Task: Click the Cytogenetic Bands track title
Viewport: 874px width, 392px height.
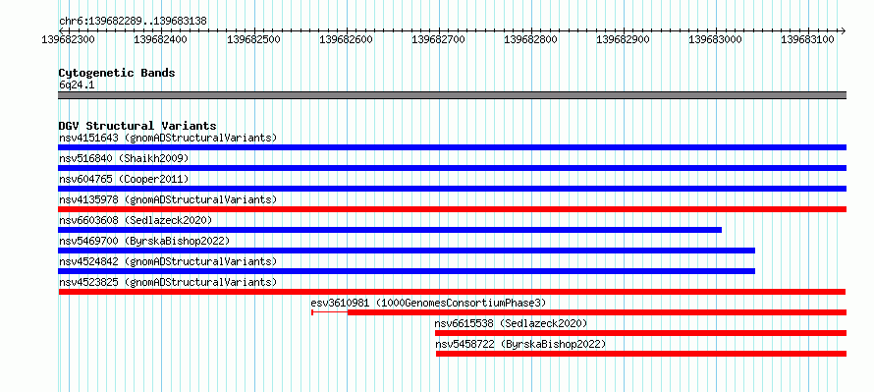Action: (117, 73)
